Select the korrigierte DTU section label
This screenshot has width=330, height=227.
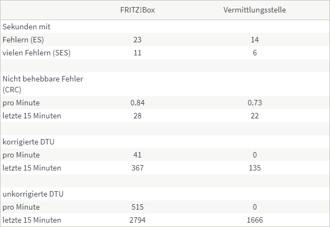coord(29,142)
